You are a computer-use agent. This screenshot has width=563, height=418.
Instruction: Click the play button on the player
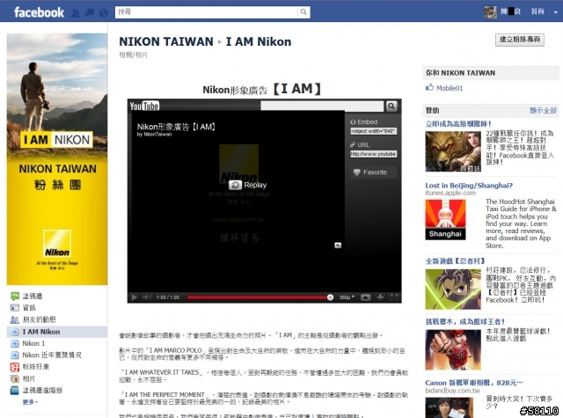pos(134,297)
